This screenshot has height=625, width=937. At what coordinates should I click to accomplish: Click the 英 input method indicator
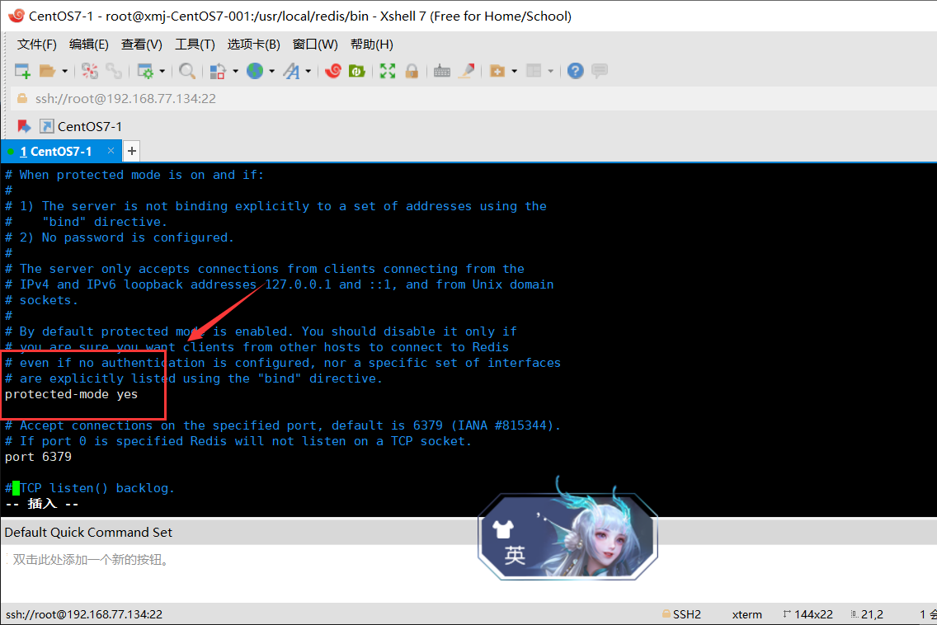point(515,554)
